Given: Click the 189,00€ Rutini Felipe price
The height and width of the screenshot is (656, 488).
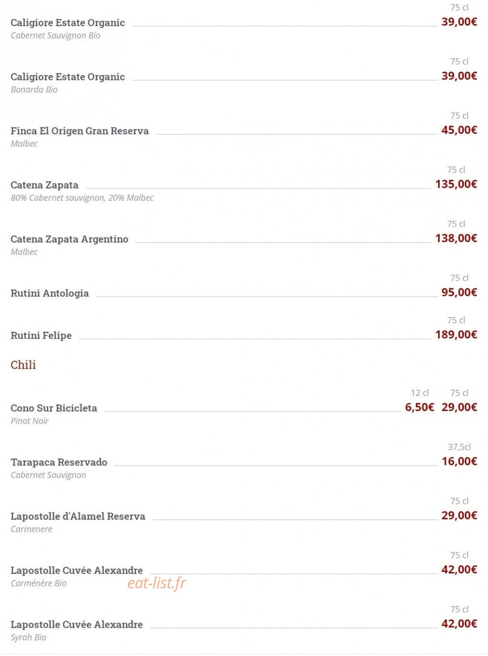Looking at the screenshot, I should tap(456, 334).
